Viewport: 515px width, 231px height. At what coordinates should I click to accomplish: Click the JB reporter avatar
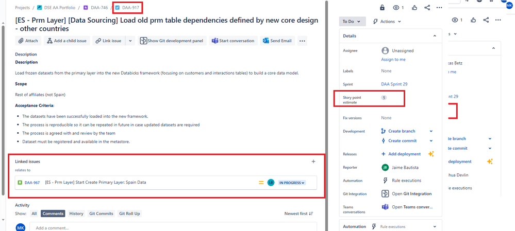point(385,167)
